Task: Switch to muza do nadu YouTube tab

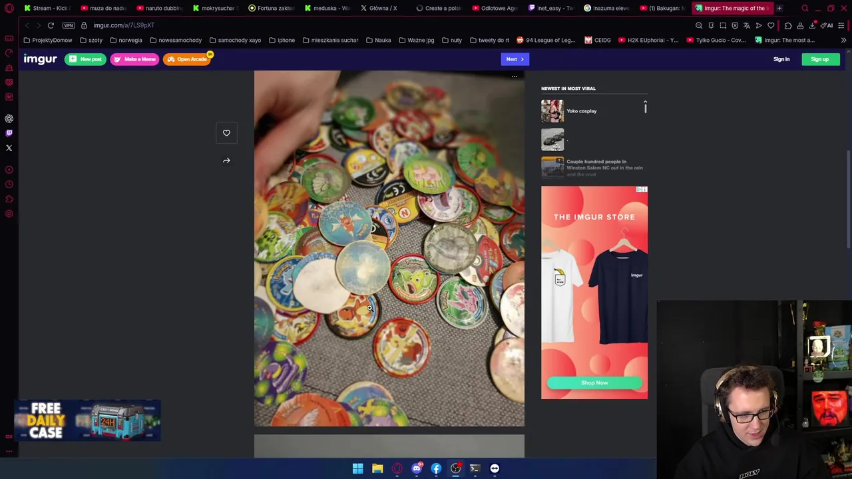Action: pos(103,8)
